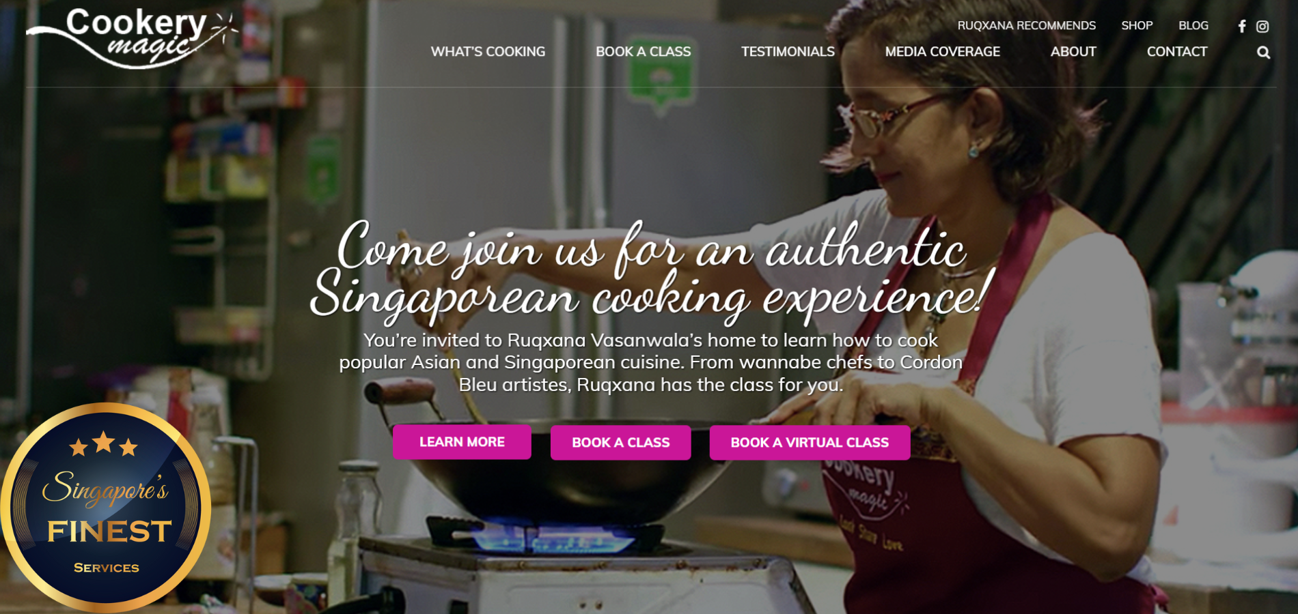Click the invitation paragraph about Ruqxana Vasanwala
Viewport: 1298px width, 614px height.
(x=651, y=362)
